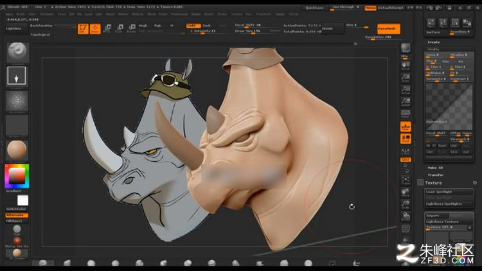Screen dimensions: 482x271
Task: Open the Document menu
Action: [47, 14]
